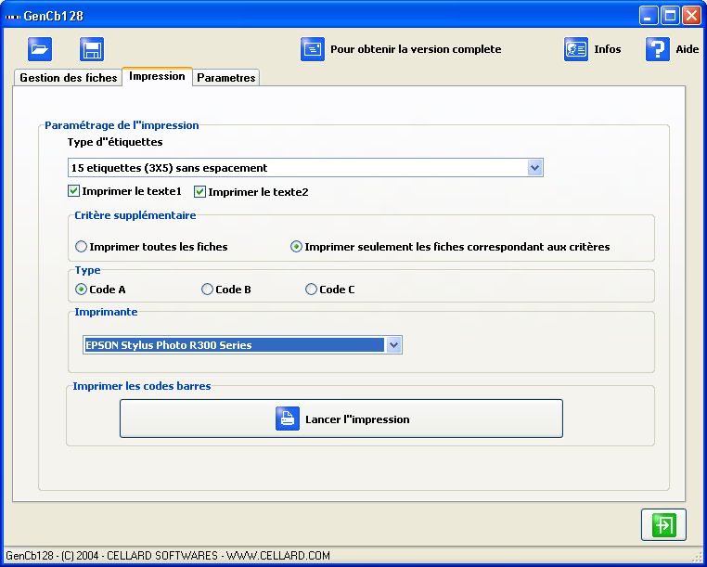Uncheck Imprimer le texte1 checkbox
The image size is (707, 567).
pos(74,192)
